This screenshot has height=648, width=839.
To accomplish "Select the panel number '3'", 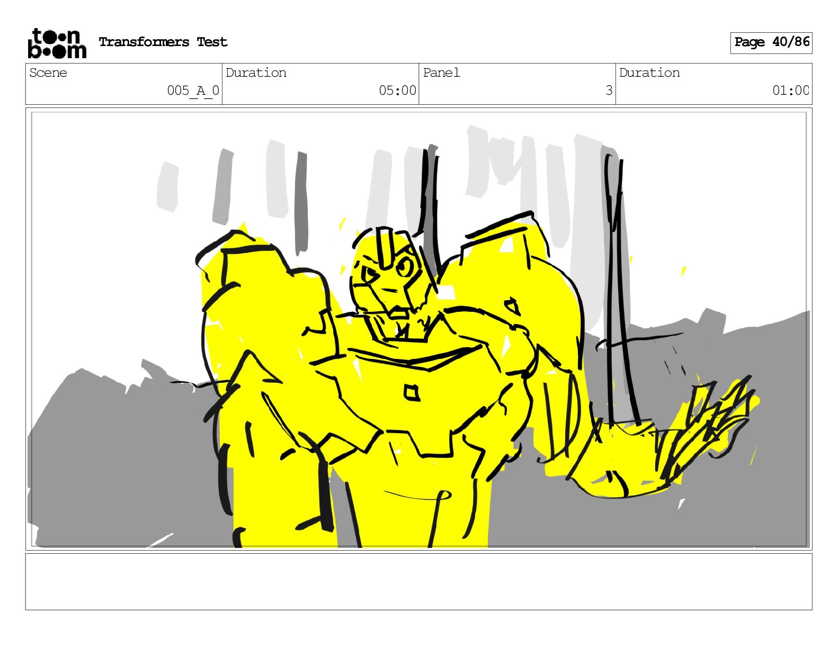I will point(609,91).
